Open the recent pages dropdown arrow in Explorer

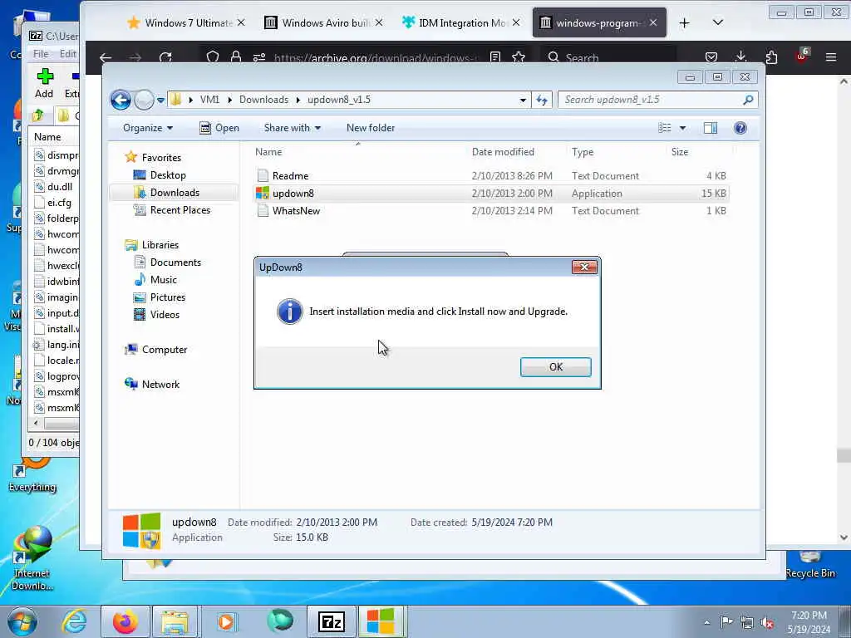coord(160,101)
